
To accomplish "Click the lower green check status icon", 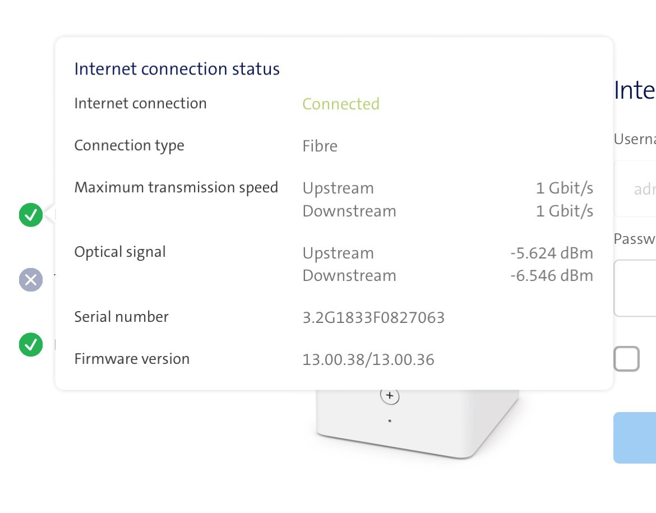I will coord(31,345).
